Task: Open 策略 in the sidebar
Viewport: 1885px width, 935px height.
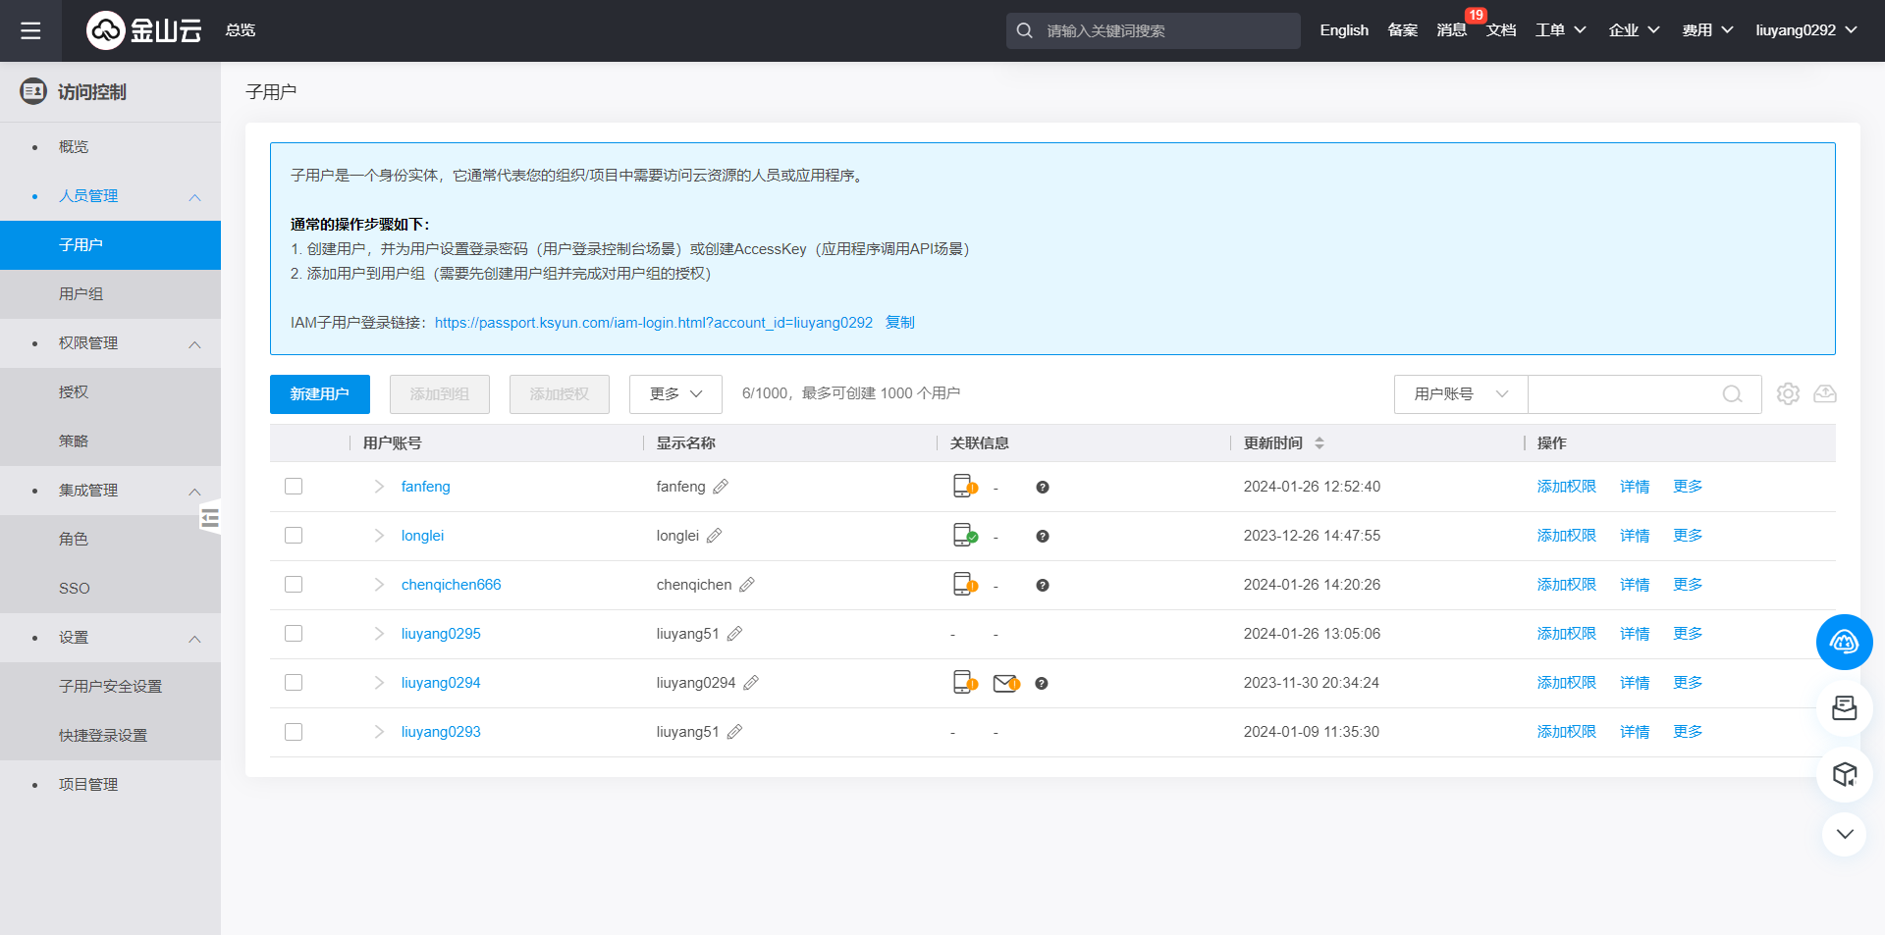Action: tap(74, 442)
